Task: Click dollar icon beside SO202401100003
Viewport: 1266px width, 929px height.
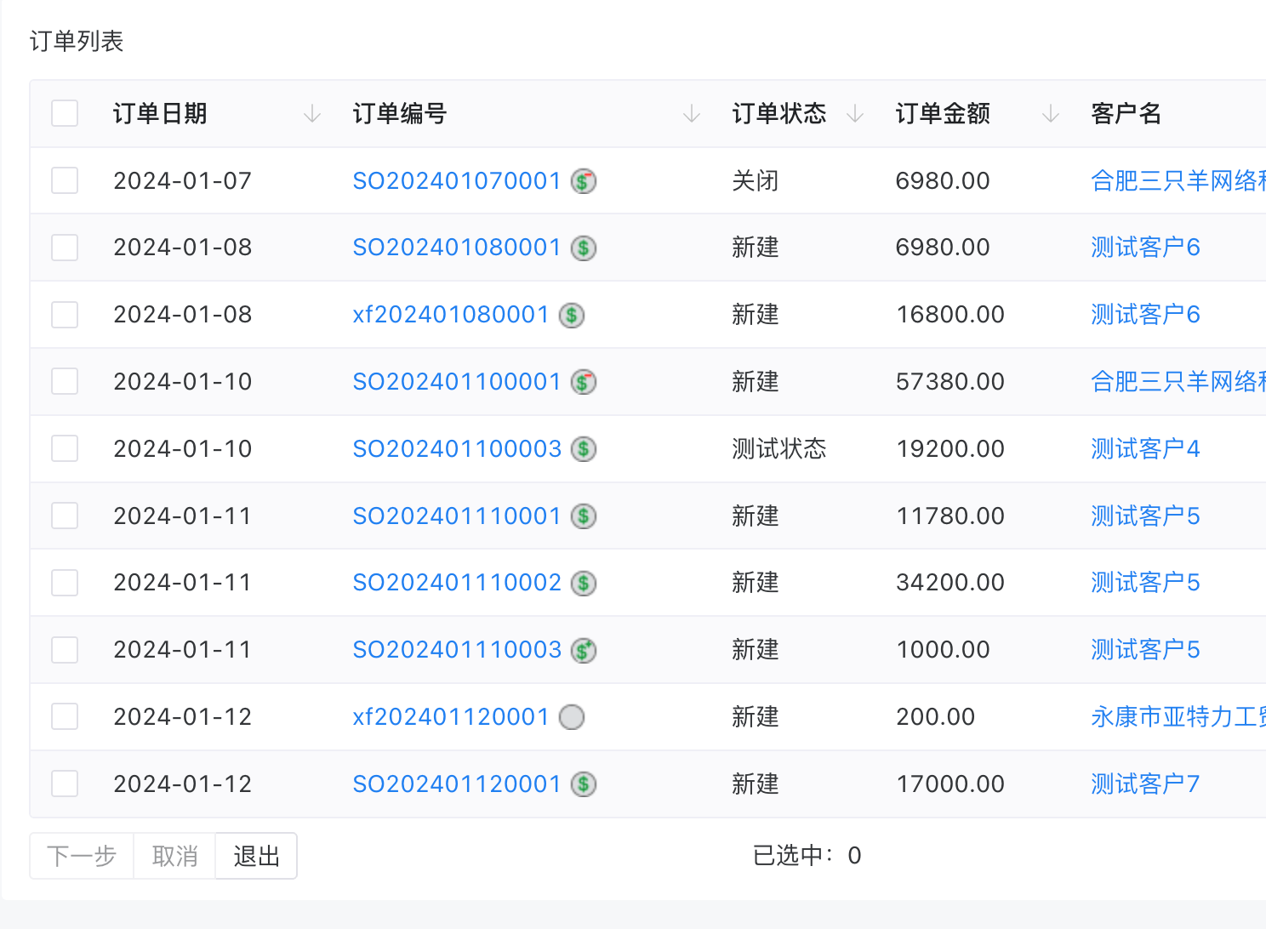Action: [583, 449]
